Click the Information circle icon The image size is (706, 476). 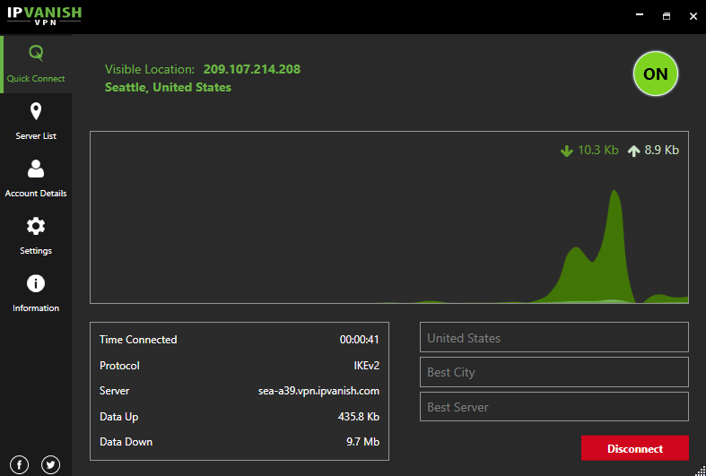[x=36, y=283]
